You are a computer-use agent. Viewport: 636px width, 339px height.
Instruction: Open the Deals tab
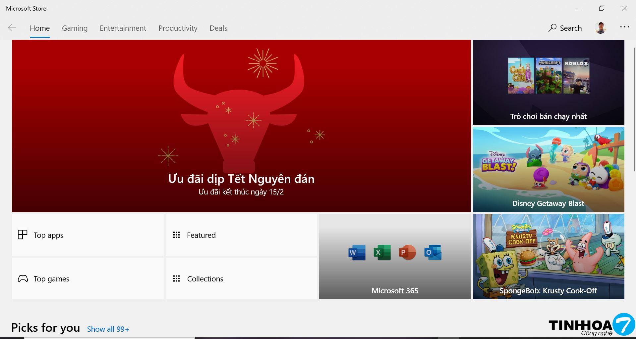point(218,28)
